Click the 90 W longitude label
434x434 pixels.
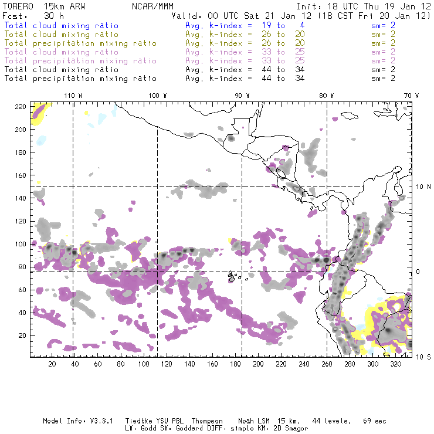[242, 95]
